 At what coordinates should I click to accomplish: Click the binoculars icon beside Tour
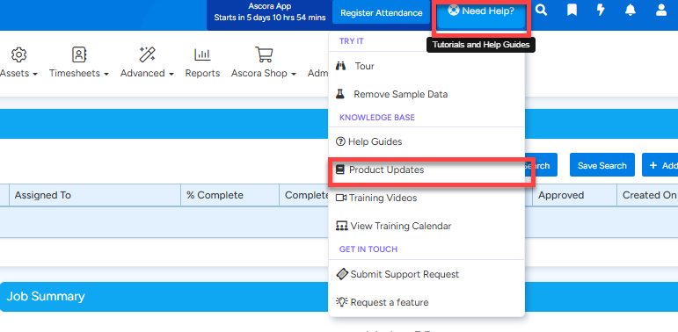click(340, 66)
